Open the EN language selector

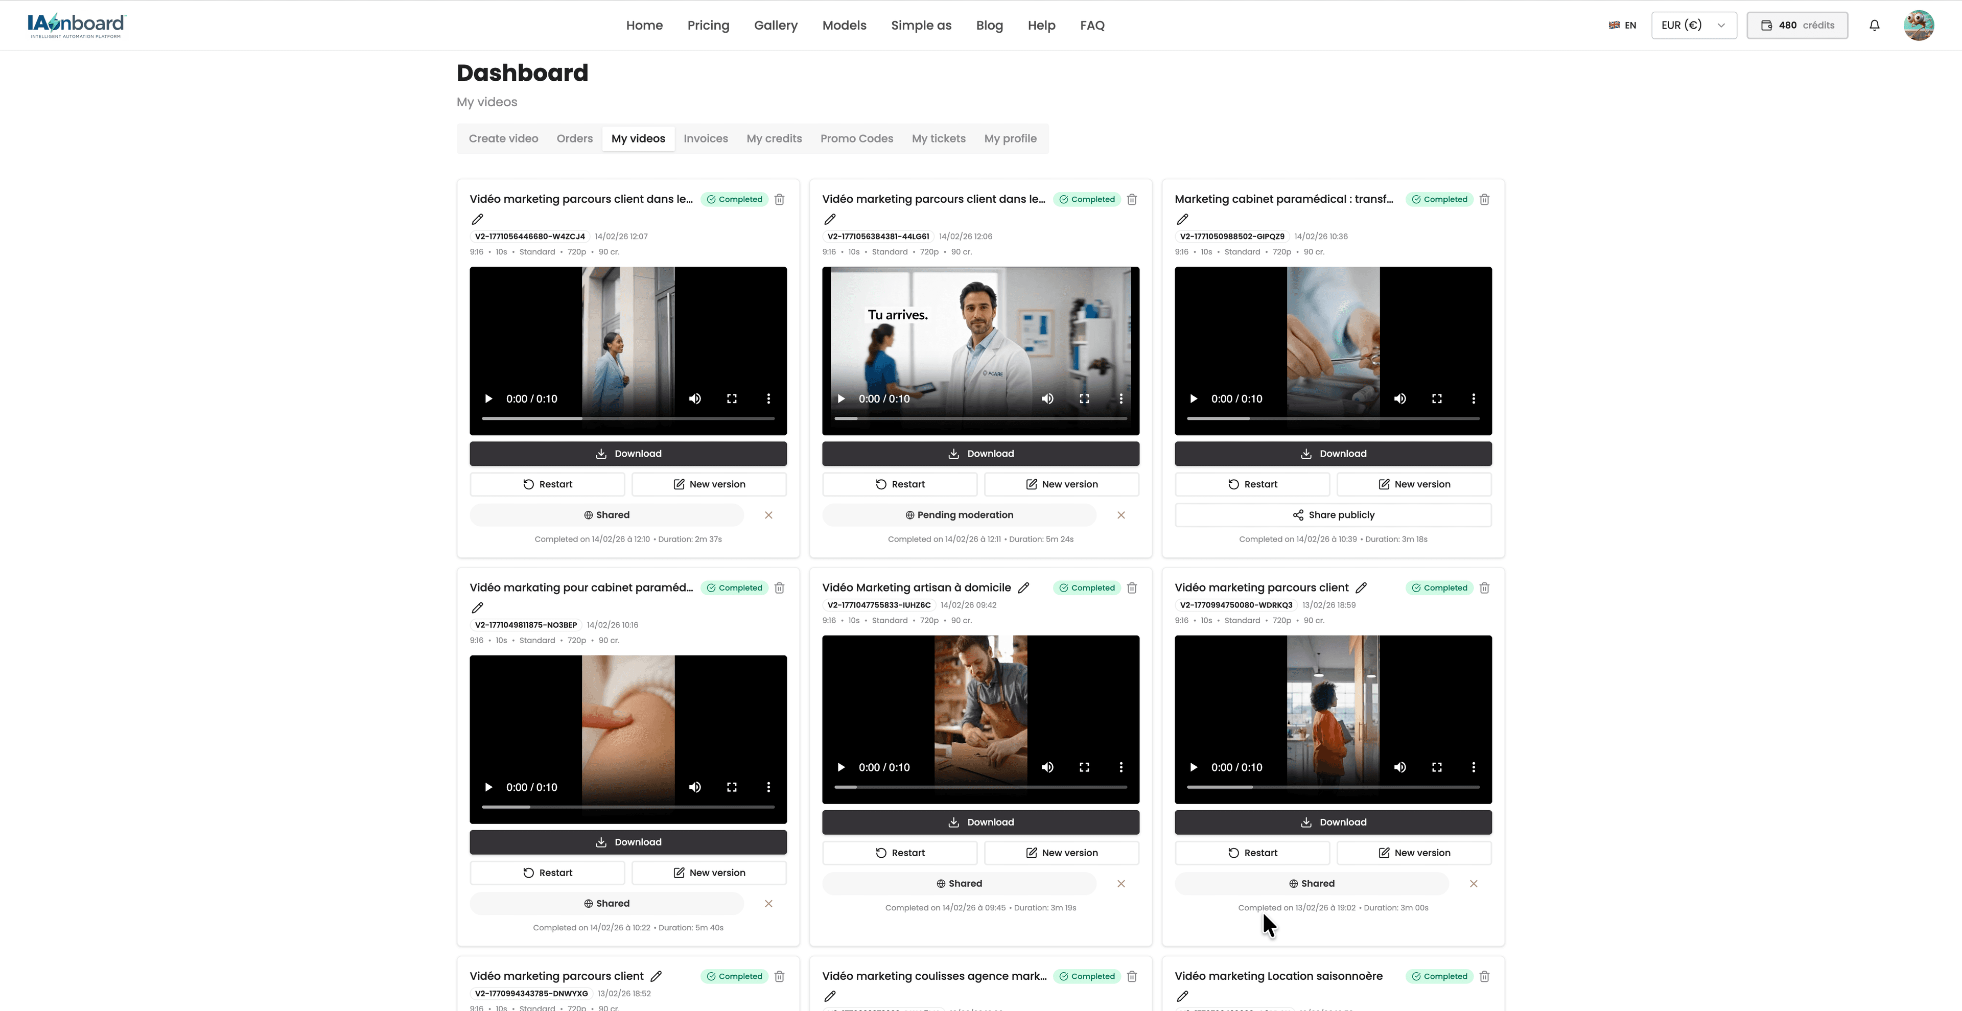coord(1622,25)
